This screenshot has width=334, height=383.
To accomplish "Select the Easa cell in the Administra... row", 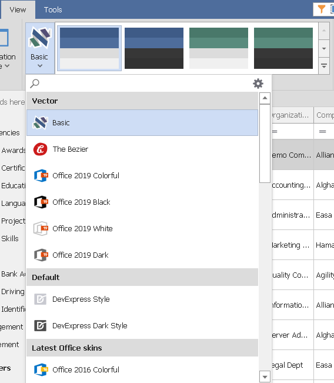I will point(324,215).
